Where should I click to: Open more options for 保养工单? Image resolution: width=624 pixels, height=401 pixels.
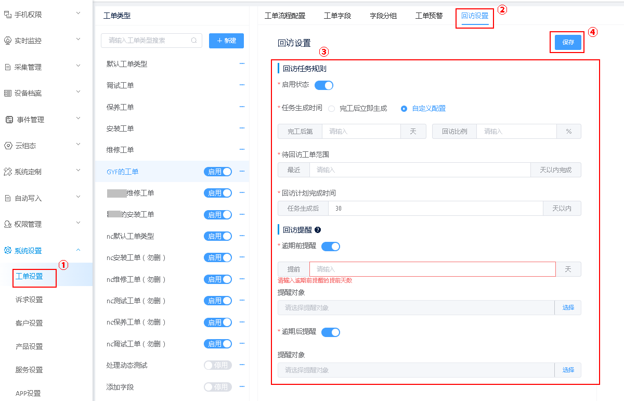pos(242,107)
